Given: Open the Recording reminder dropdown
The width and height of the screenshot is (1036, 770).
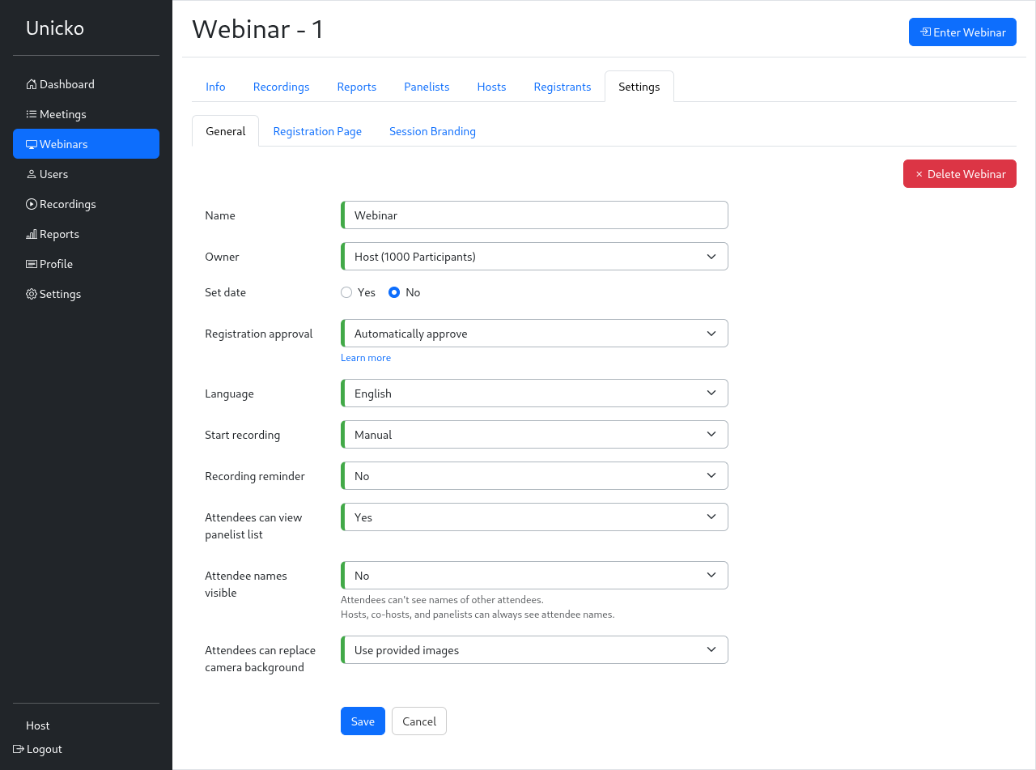Looking at the screenshot, I should [534, 476].
